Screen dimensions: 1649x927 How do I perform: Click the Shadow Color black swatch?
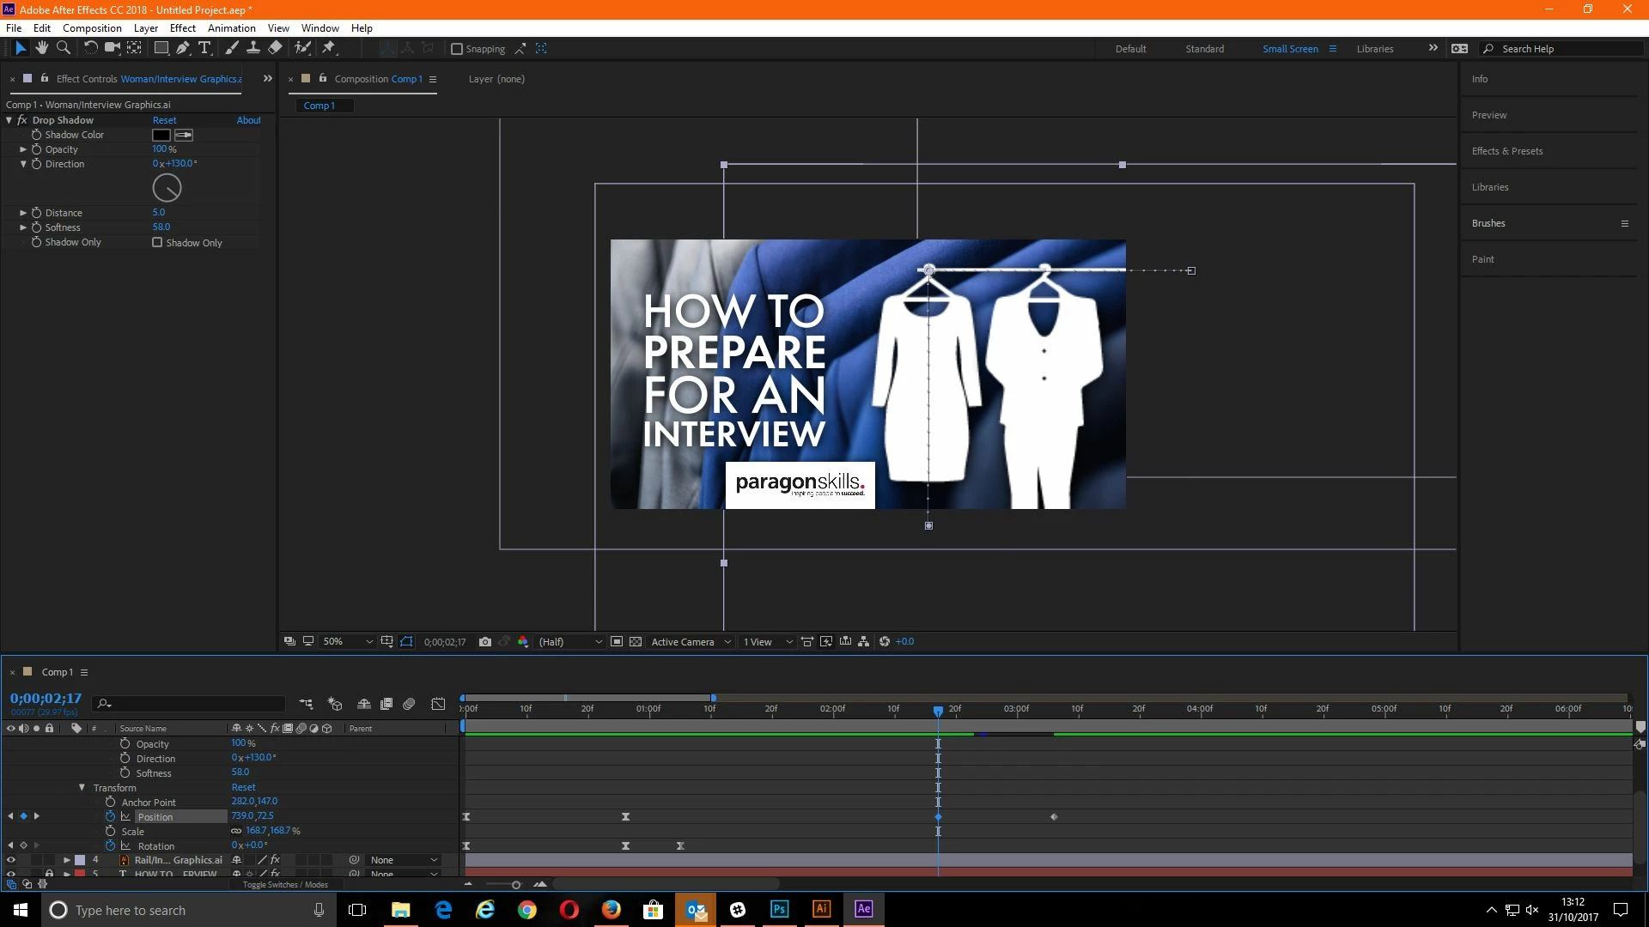point(161,135)
